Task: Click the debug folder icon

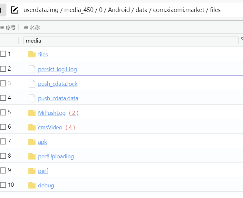Action: pyautogui.click(x=32, y=185)
